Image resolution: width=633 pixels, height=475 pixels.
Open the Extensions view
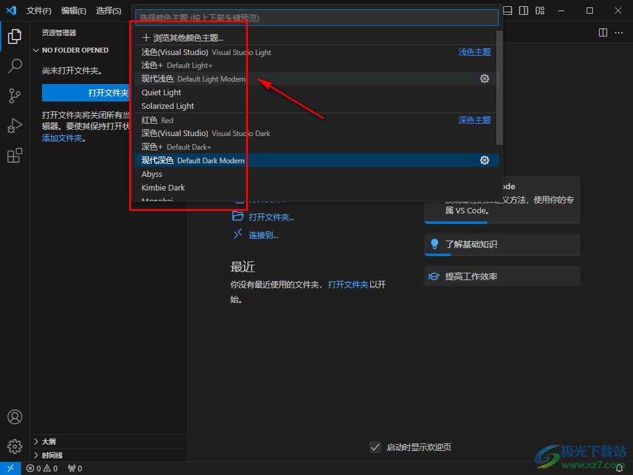pyautogui.click(x=15, y=155)
